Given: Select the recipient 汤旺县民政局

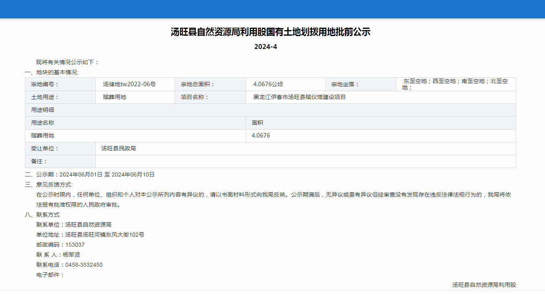Looking at the screenshot, I should coord(119,148).
